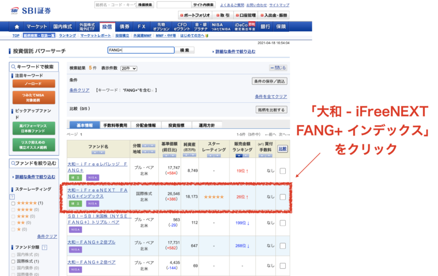Sort スターレーティング column ascending
The image size is (438, 276).
tap(211, 156)
